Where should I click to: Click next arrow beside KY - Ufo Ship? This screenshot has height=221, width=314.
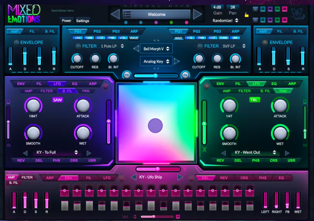tap(180, 177)
